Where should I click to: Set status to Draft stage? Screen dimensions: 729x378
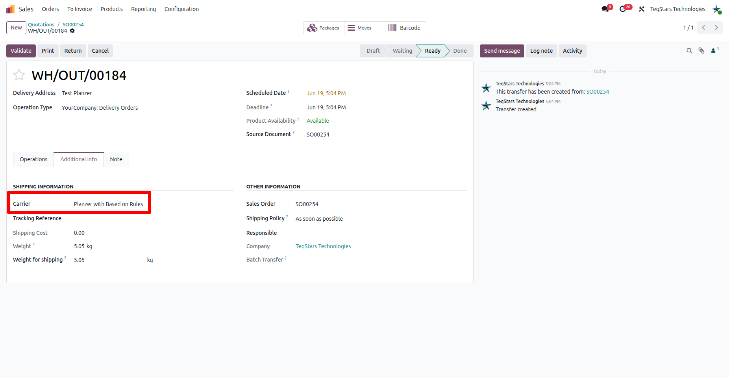373,51
